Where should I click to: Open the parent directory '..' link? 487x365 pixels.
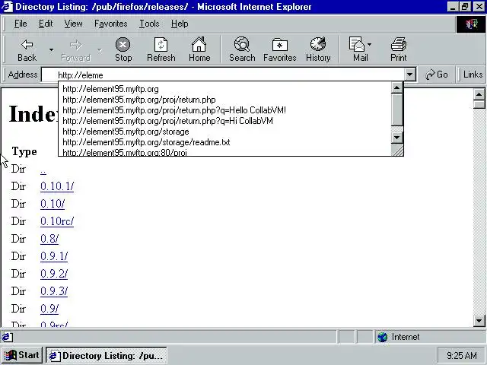43,170
